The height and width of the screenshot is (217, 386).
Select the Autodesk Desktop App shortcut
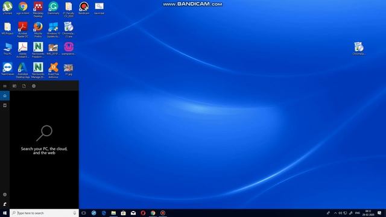click(23, 71)
